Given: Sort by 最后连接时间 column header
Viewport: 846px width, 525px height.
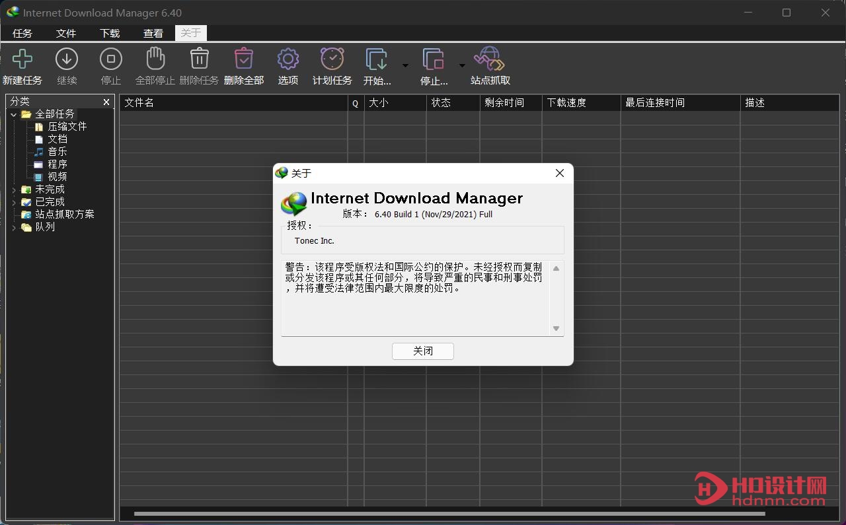Looking at the screenshot, I should 680,103.
